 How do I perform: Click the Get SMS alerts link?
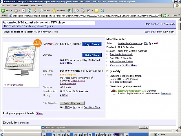67,108
